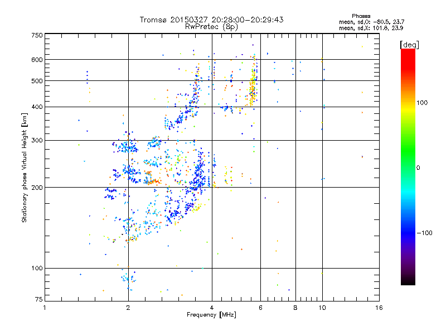Image resolution: width=446 pixels, height=335 pixels.
Task: Click the x-axis tick label '2'
Action: click(x=128, y=308)
